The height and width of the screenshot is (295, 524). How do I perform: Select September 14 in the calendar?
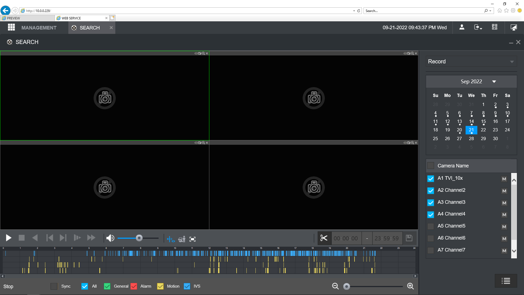pyautogui.click(x=471, y=122)
